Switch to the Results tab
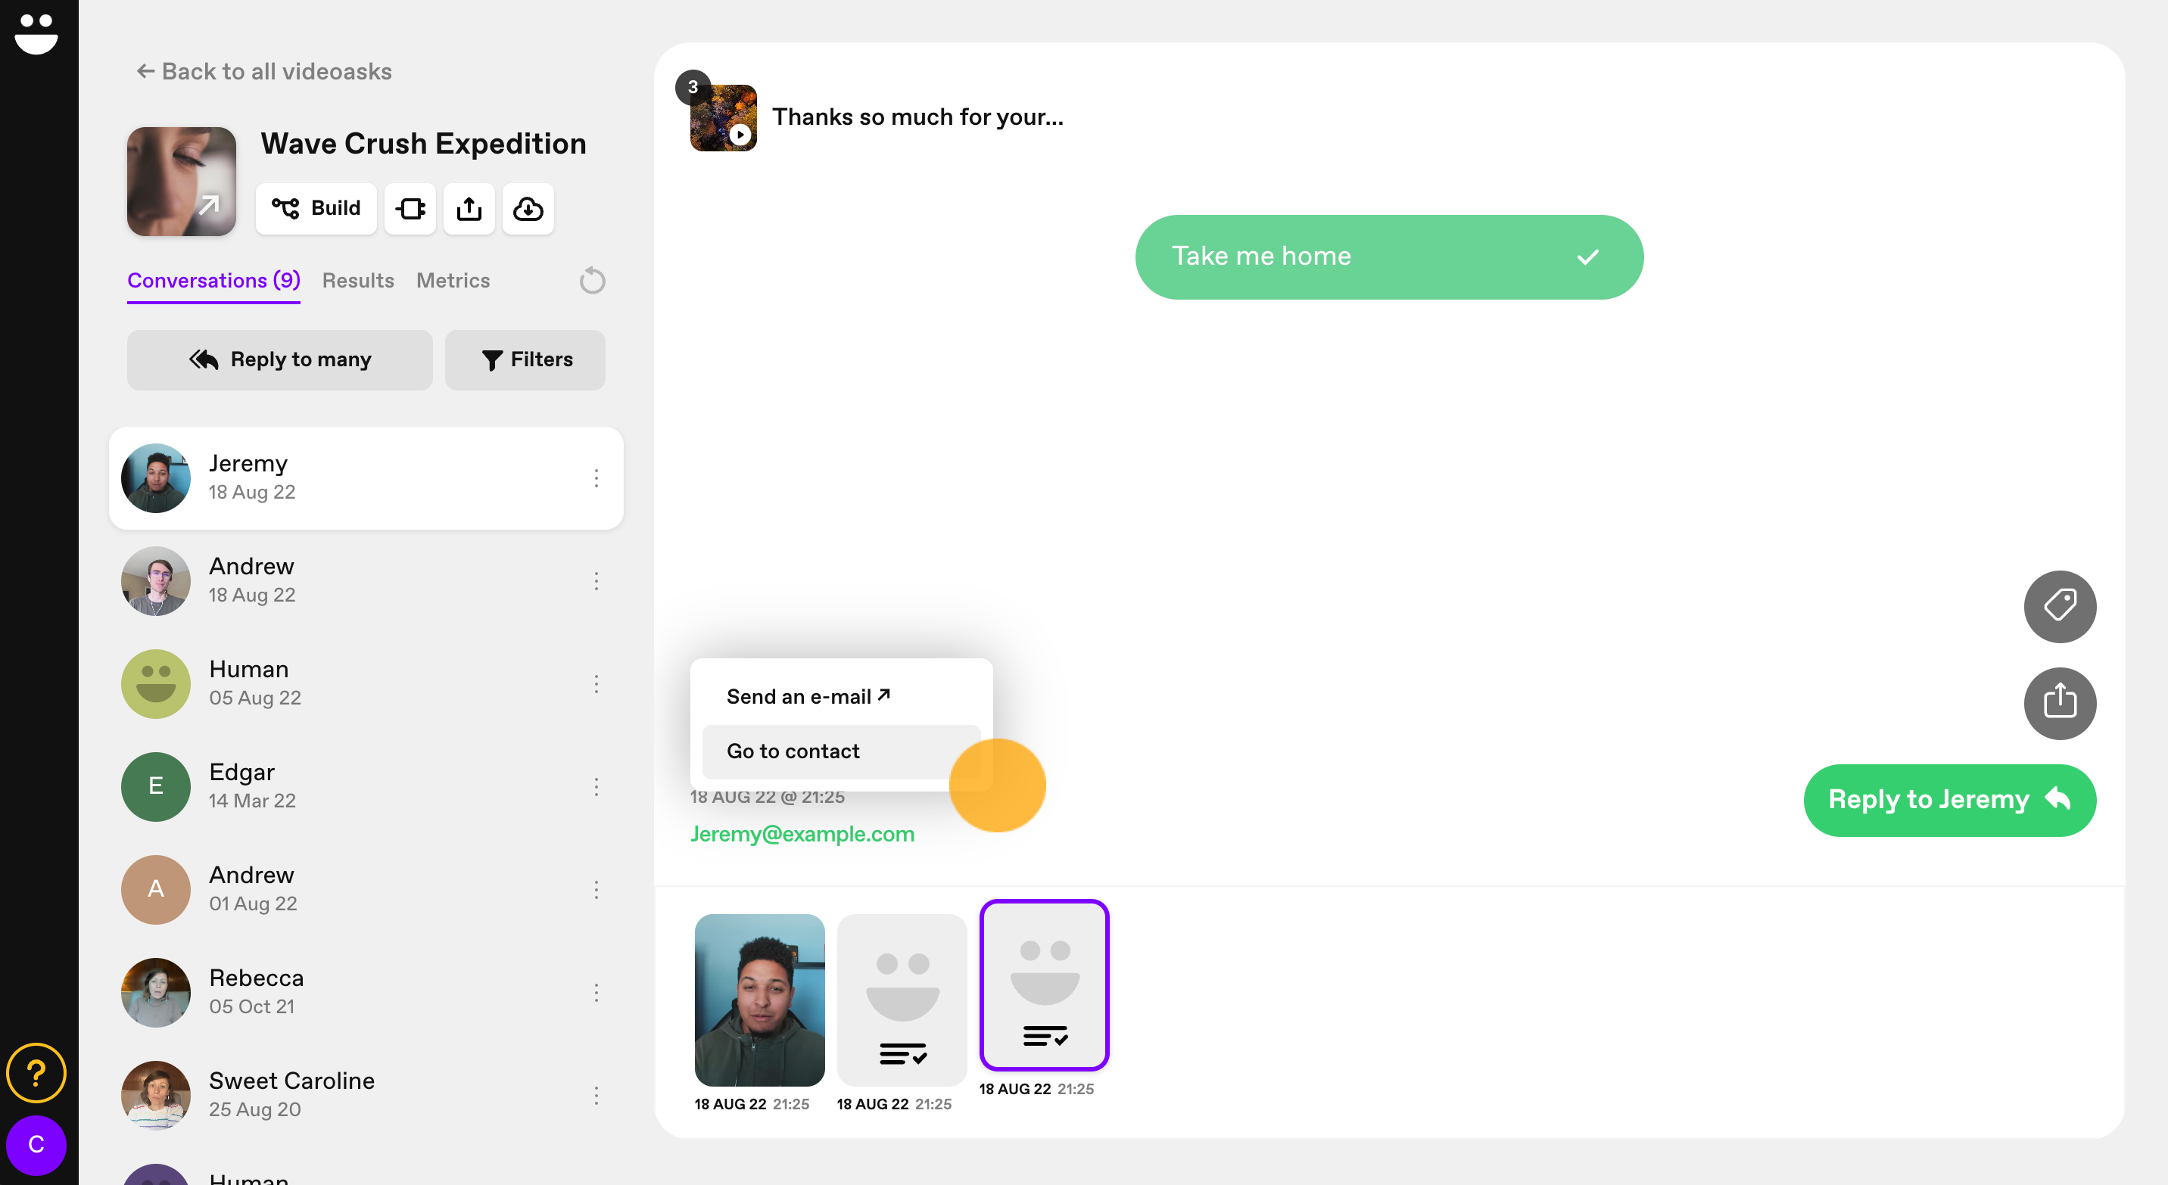Viewport: 2168px width, 1185px height. pos(358,280)
